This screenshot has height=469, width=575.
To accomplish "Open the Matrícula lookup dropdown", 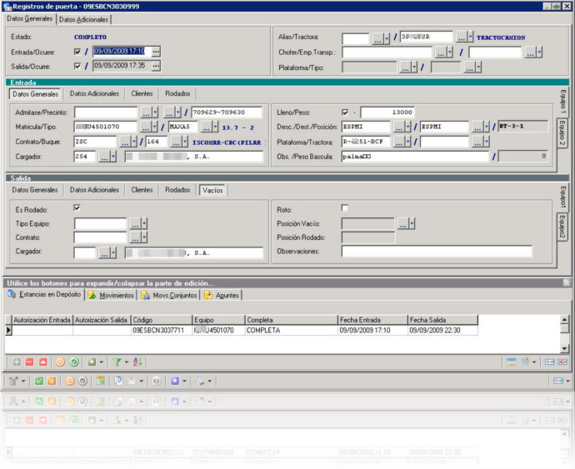I will (155, 127).
